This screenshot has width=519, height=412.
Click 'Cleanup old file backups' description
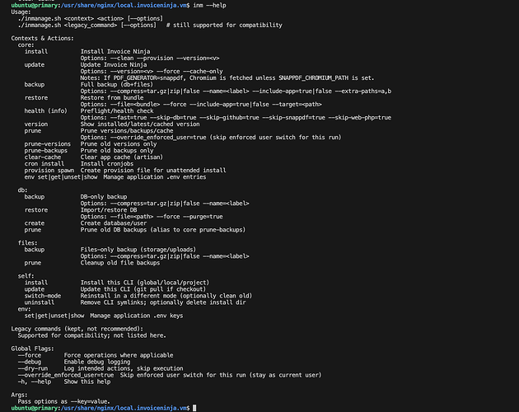pos(120,263)
